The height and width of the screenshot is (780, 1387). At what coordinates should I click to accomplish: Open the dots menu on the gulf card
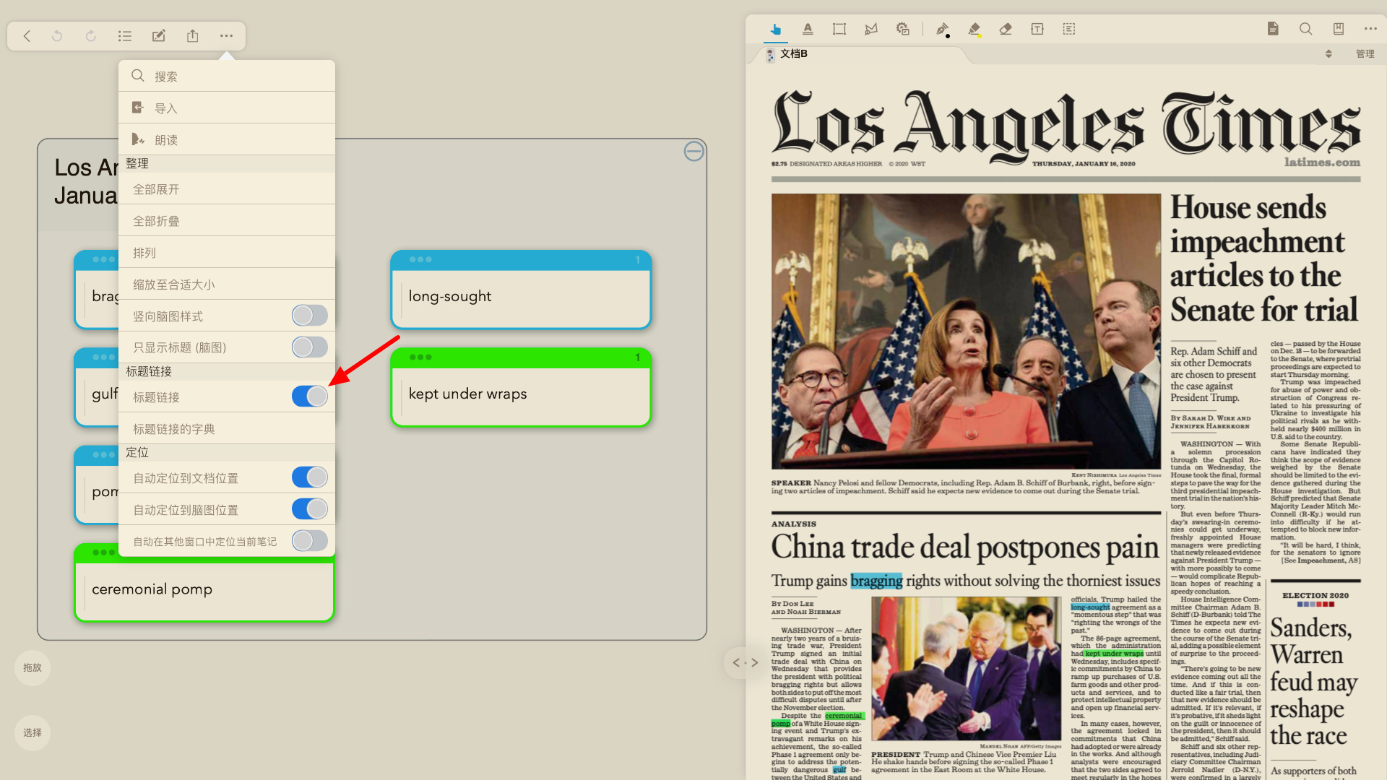point(103,357)
